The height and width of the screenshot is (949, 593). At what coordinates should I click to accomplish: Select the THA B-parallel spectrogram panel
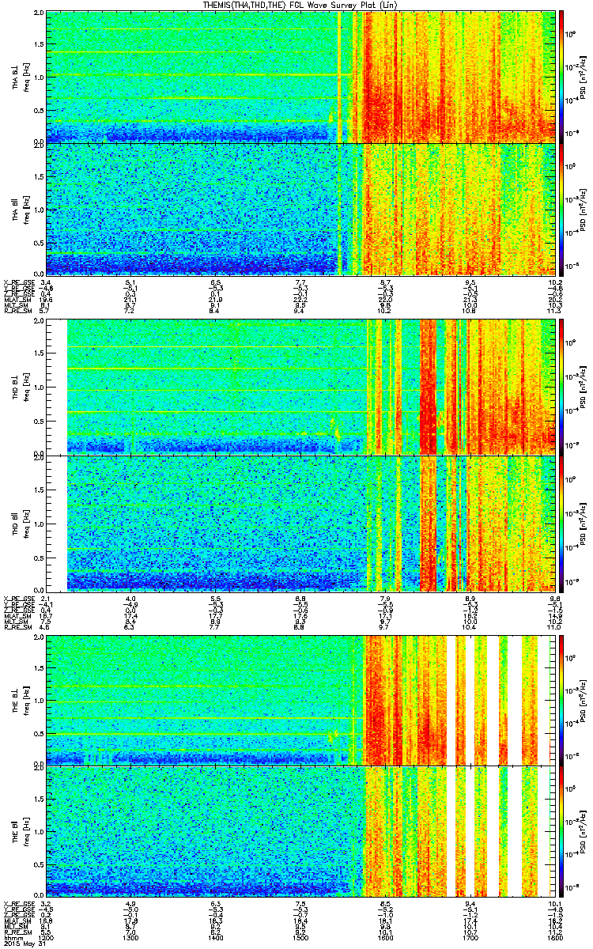(301, 209)
